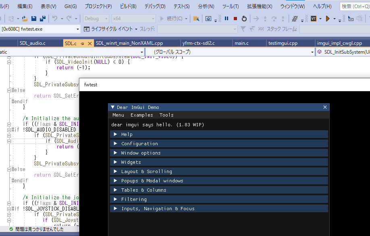Image resolution: width=370 pixels, height=236 pixels.
Task: Click the orange play triangle icon
Action: 328,19
